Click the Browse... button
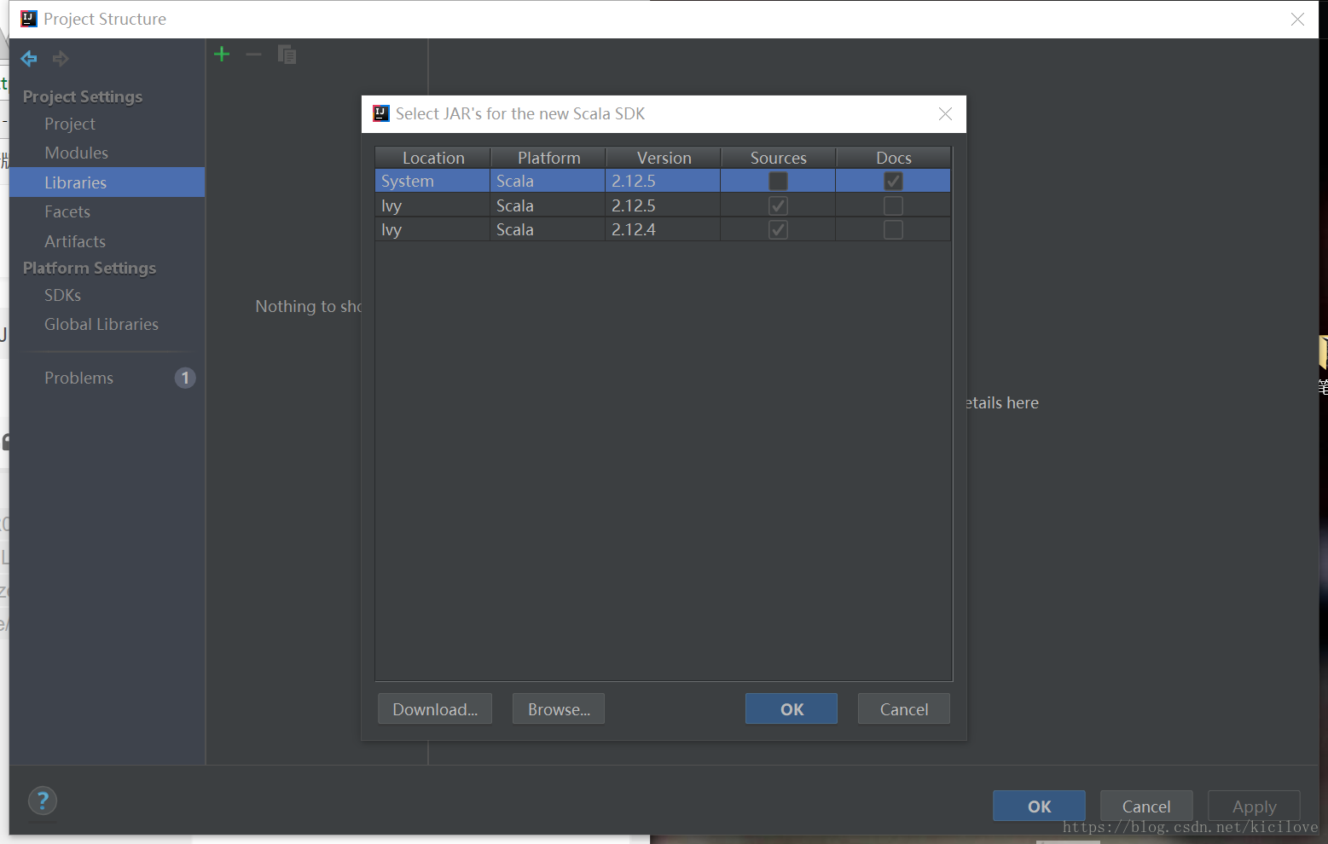This screenshot has width=1328, height=844. (559, 709)
